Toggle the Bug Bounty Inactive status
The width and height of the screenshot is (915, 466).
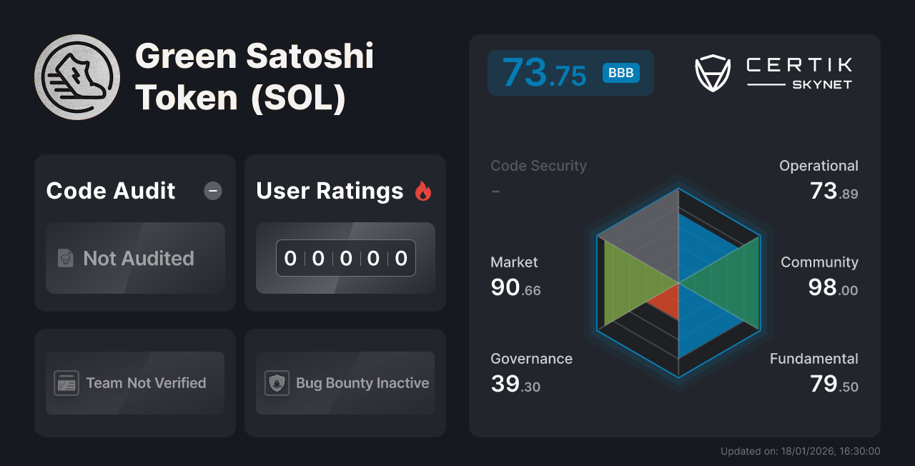click(x=345, y=383)
